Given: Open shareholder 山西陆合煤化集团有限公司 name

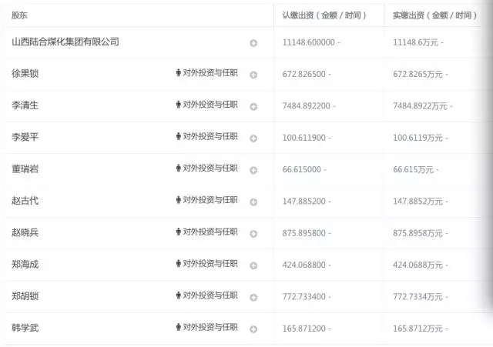Looking at the screenshot, I should pos(66,42).
